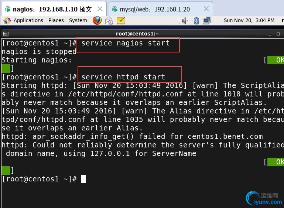Open the notes editor launcher icon
This screenshot has height=208, width=284.
[121, 20]
